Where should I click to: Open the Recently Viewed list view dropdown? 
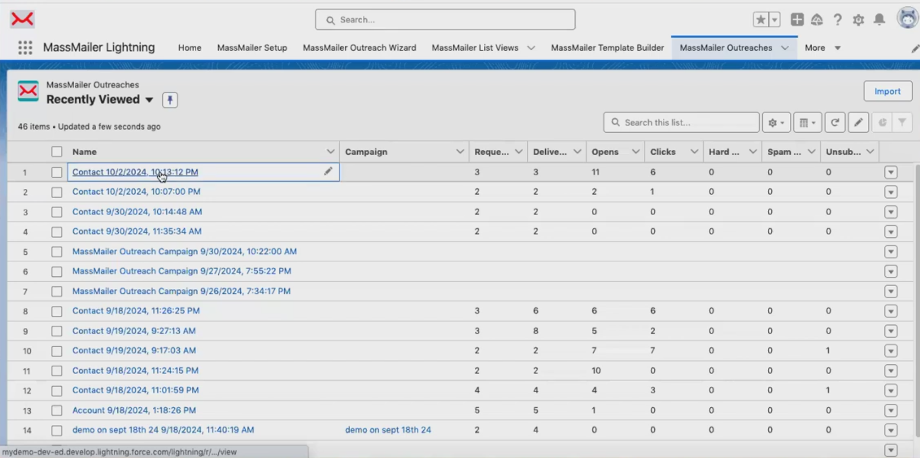click(x=149, y=100)
